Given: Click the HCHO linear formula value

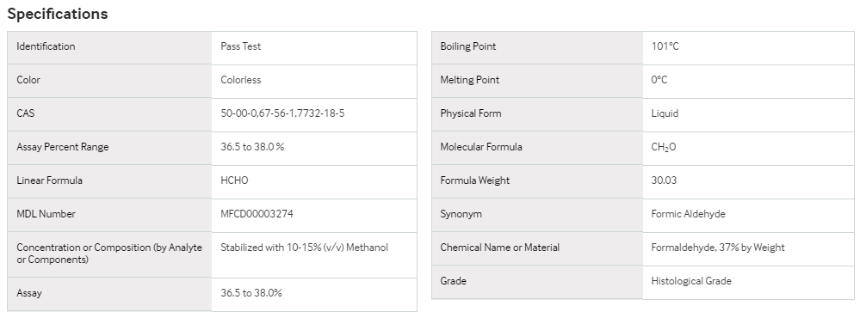Looking at the screenshot, I should [x=234, y=180].
